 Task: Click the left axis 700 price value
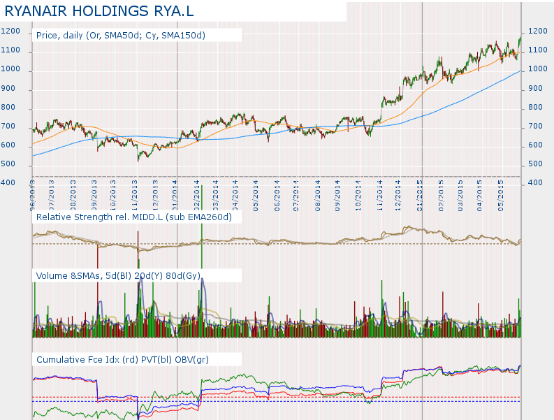8,126
